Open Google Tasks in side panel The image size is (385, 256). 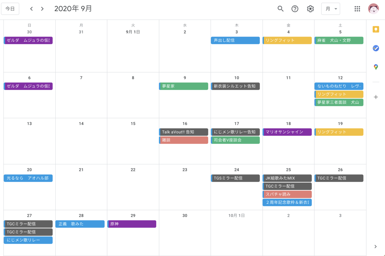[376, 48]
